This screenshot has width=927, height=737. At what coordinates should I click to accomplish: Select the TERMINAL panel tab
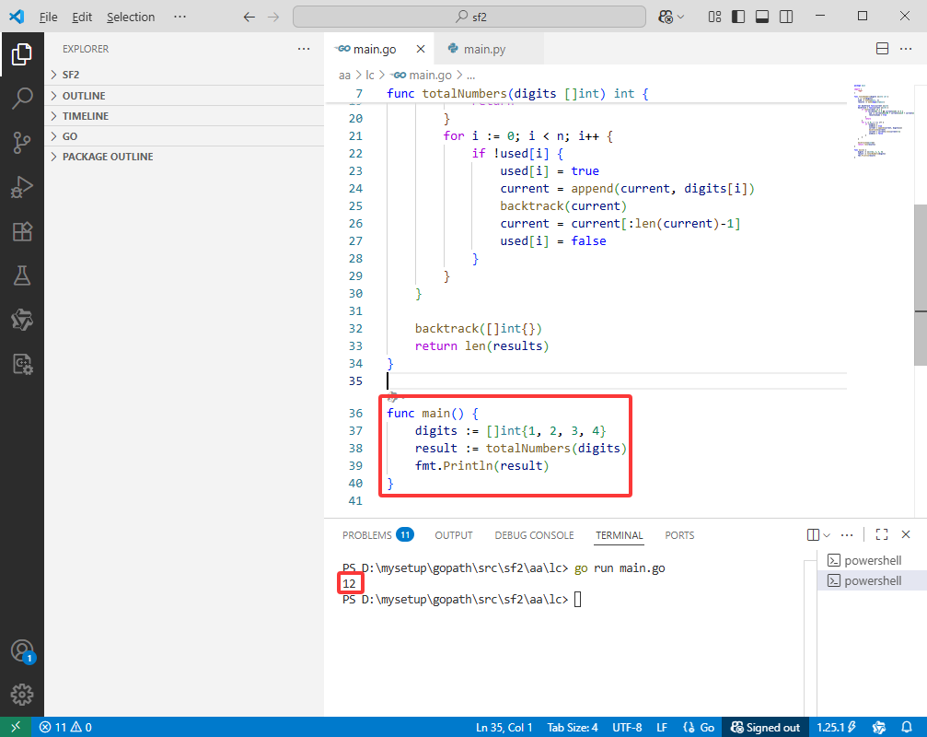619,534
